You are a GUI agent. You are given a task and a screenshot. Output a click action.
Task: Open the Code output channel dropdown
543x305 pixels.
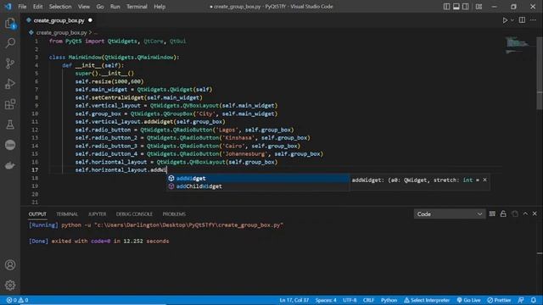click(x=450, y=214)
